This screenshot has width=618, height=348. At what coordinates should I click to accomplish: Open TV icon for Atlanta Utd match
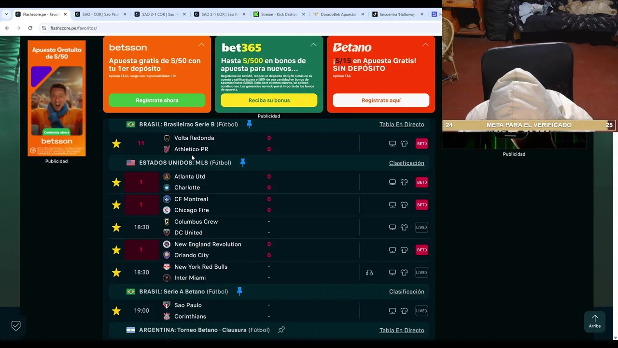393,182
